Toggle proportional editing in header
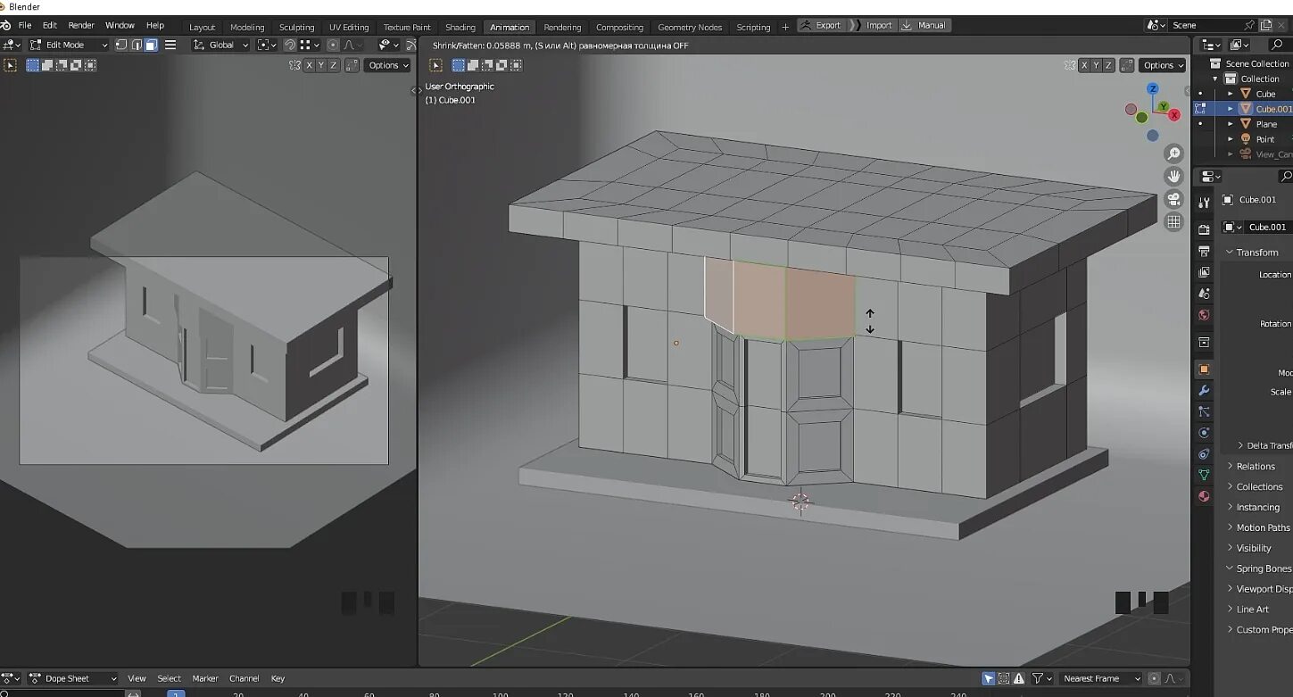Screen dimensions: 1293x697 [x=333, y=45]
